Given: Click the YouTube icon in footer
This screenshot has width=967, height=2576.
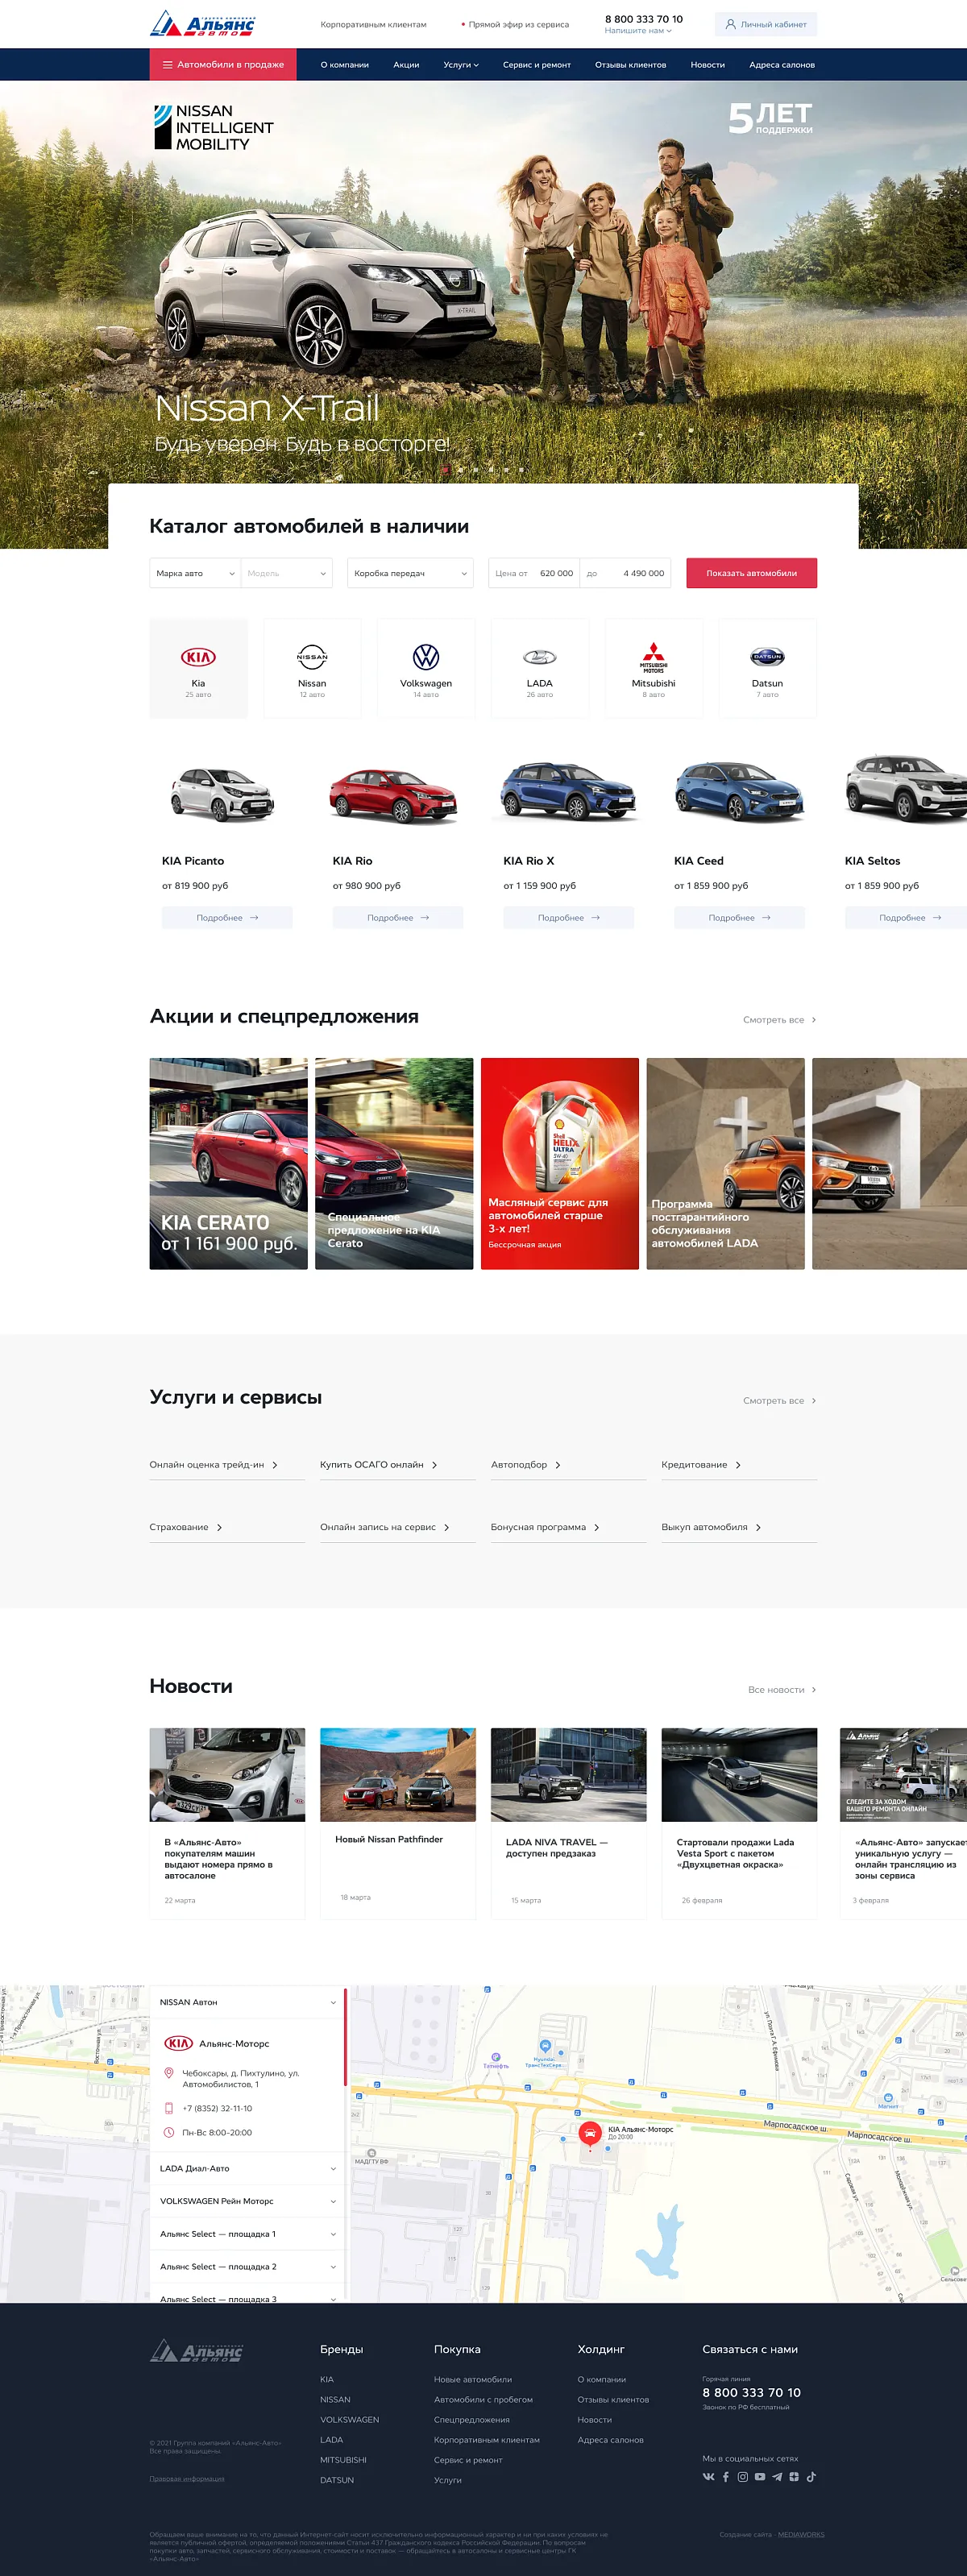Looking at the screenshot, I should point(760,2476).
